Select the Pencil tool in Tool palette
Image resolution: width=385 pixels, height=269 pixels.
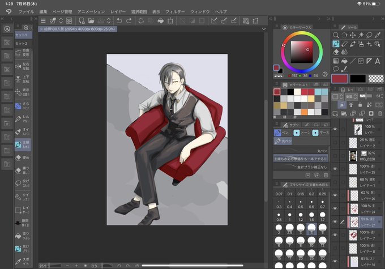(344, 44)
